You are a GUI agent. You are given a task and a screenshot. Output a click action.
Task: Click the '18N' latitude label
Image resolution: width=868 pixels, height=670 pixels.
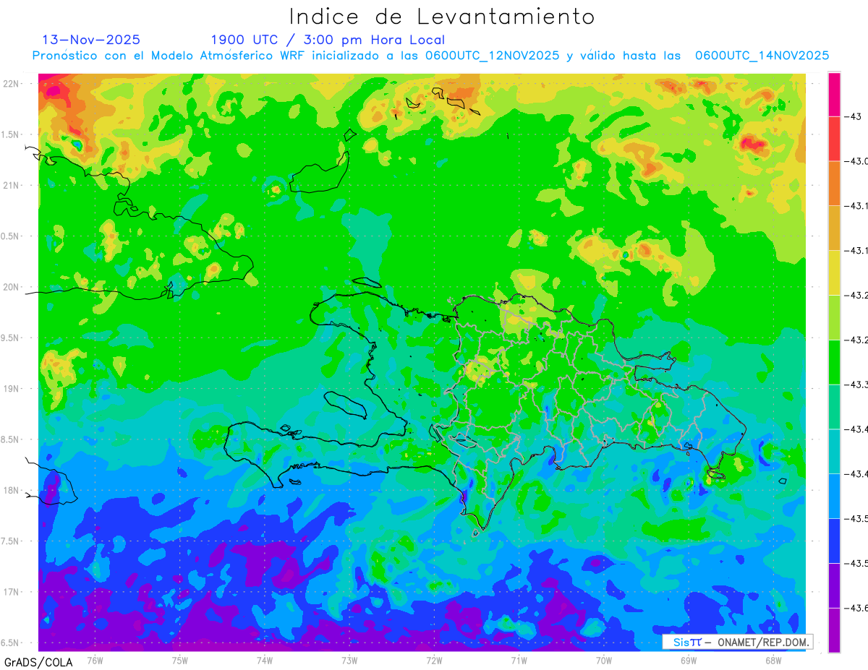[12, 490]
